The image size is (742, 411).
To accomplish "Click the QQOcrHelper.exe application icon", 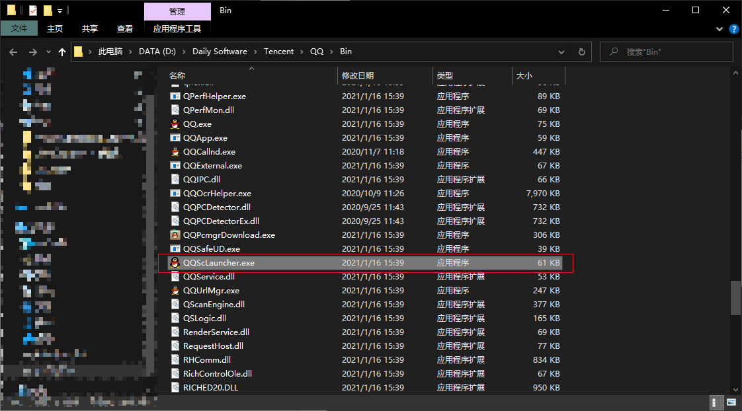I will (x=175, y=194).
